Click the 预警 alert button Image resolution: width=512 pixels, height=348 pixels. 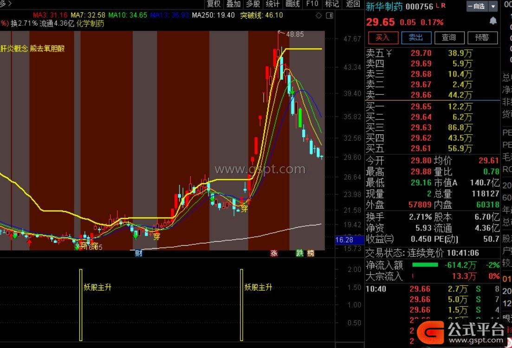click(x=482, y=38)
